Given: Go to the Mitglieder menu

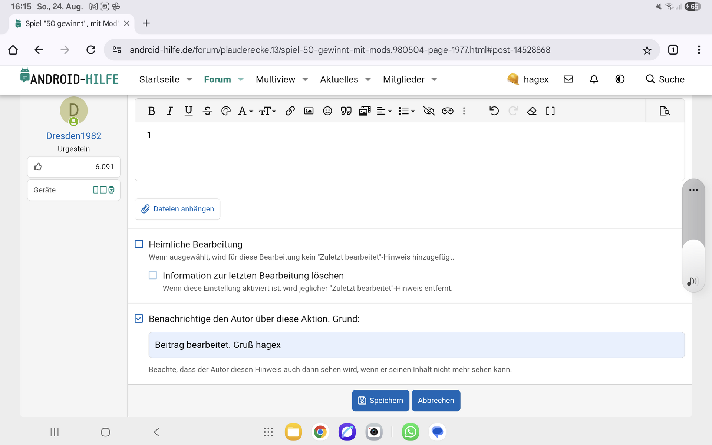Looking at the screenshot, I should pyautogui.click(x=403, y=79).
